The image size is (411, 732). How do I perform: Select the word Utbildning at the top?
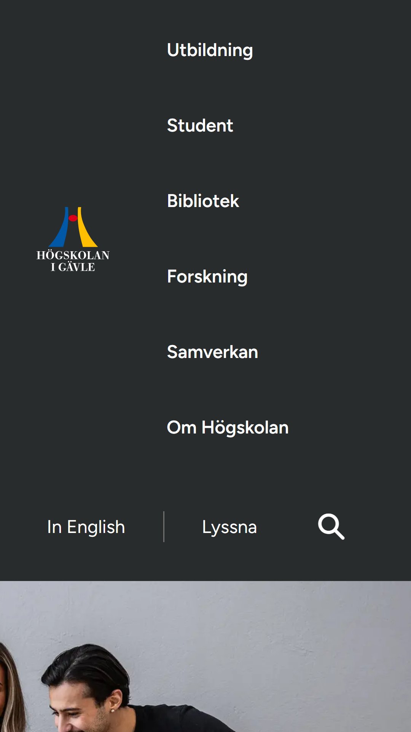pyautogui.click(x=210, y=50)
